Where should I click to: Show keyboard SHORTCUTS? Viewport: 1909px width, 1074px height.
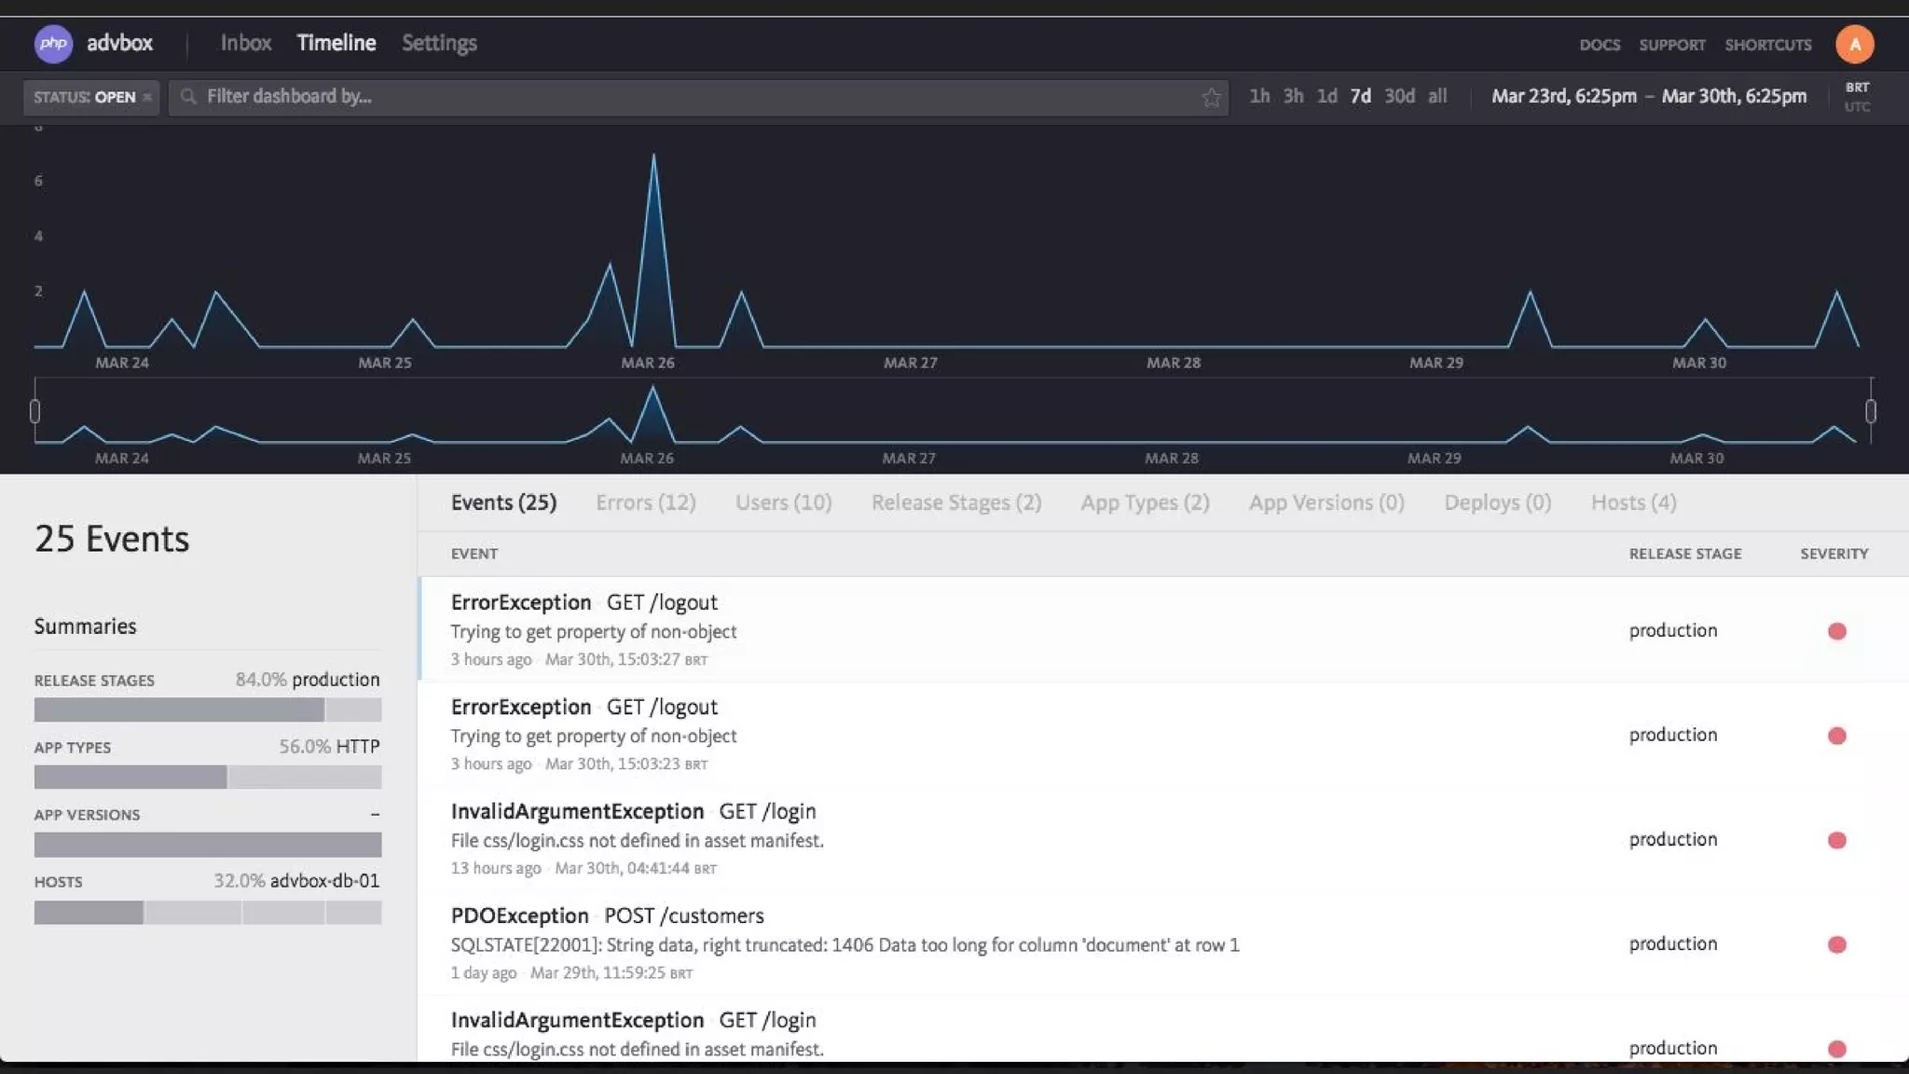[1768, 45]
